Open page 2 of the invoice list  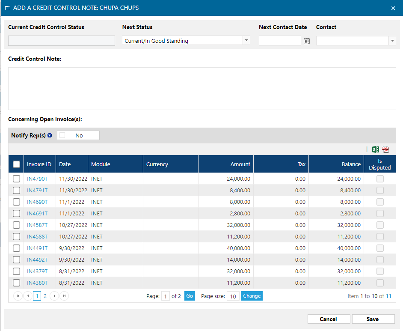pyautogui.click(x=45, y=296)
